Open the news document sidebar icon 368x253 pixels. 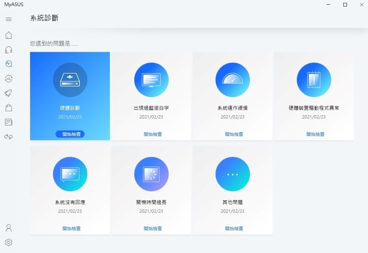tap(8, 122)
